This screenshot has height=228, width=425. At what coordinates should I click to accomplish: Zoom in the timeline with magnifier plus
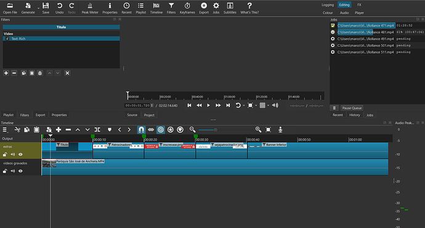tap(258, 130)
